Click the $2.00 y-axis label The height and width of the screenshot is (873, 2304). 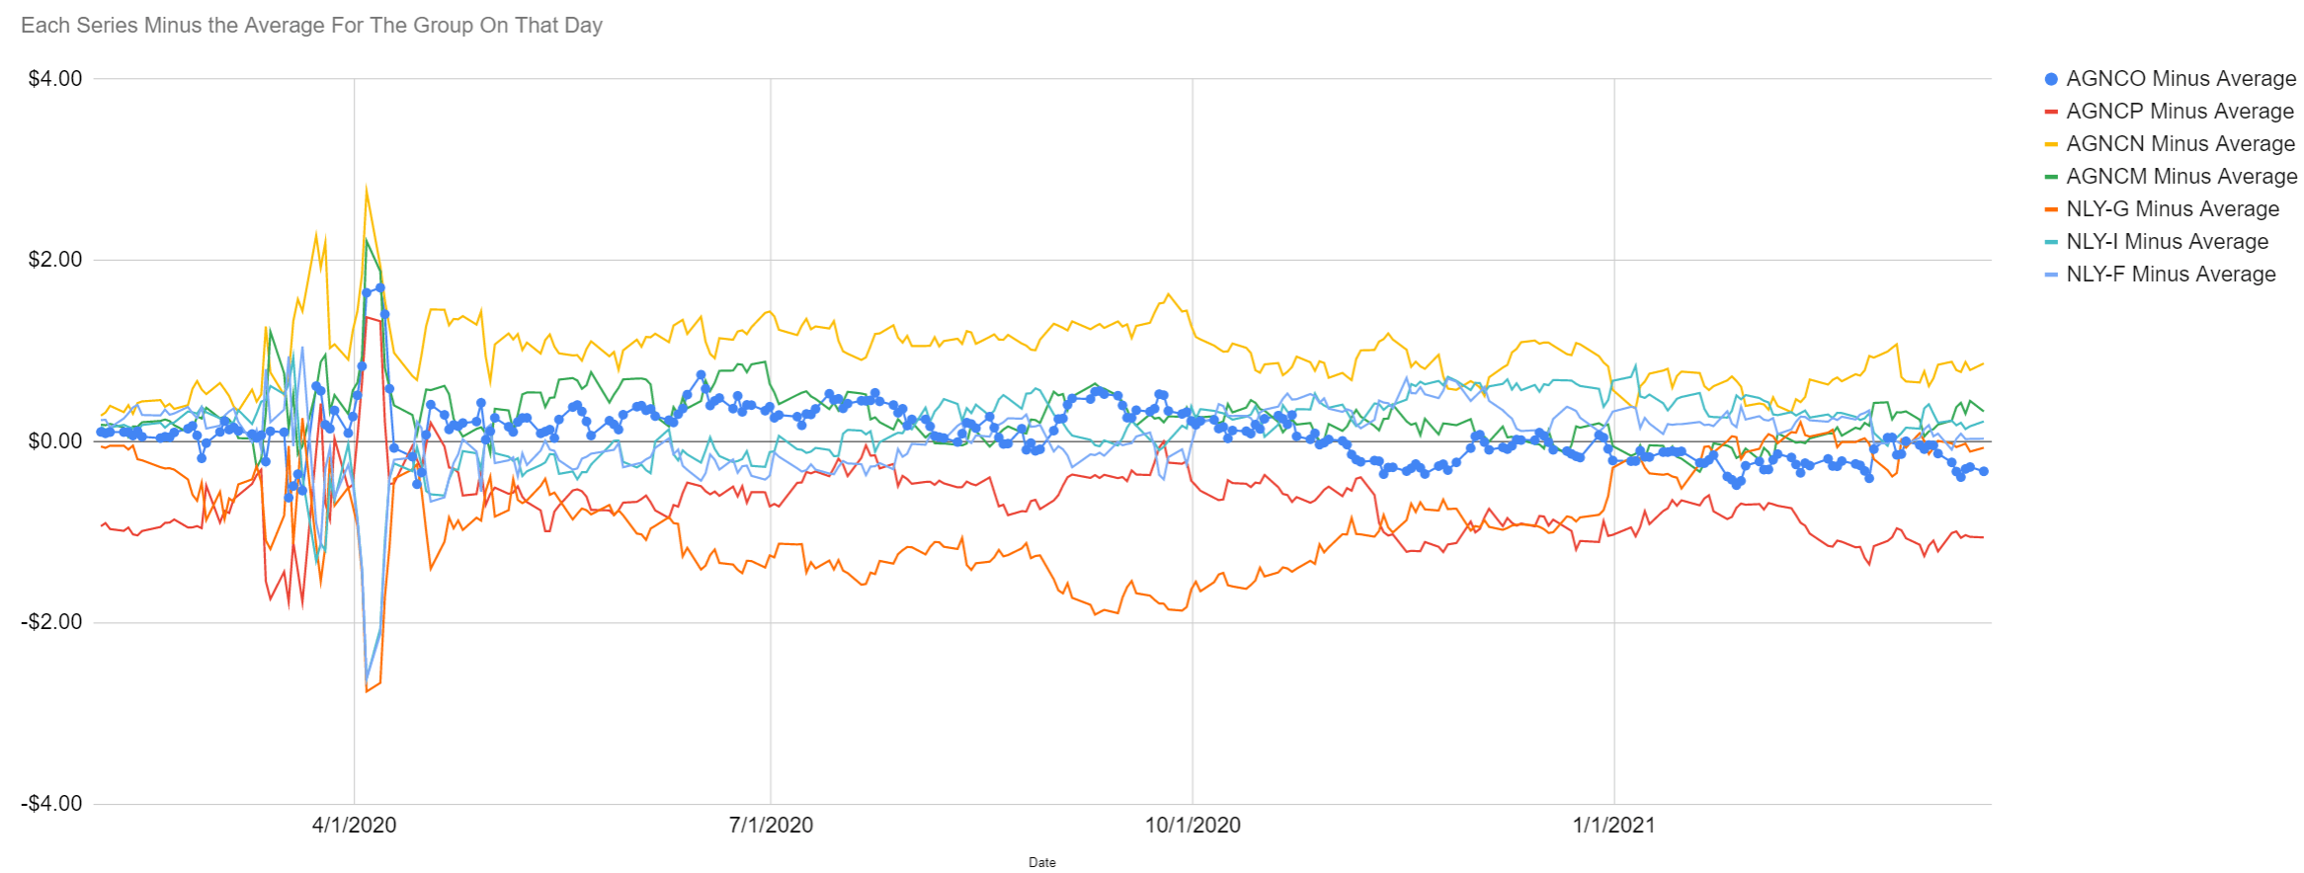[x=55, y=260]
